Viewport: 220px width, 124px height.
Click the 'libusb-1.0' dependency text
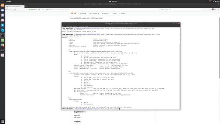77,115
